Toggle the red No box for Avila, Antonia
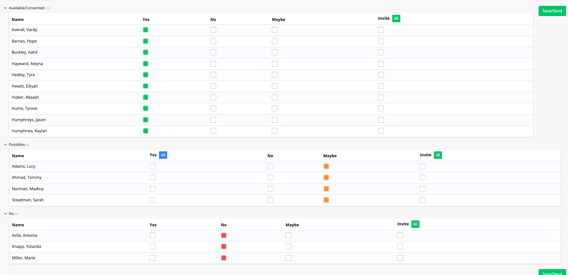 tap(224, 236)
